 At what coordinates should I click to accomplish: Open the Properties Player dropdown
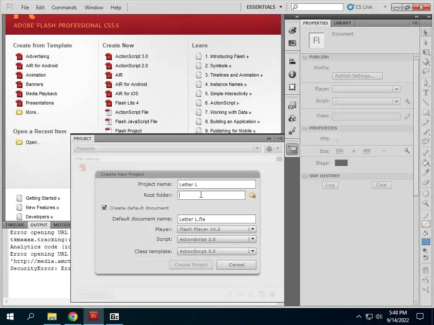366,89
